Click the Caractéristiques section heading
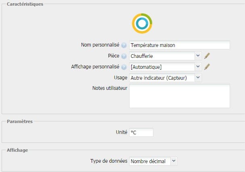 click(25, 4)
